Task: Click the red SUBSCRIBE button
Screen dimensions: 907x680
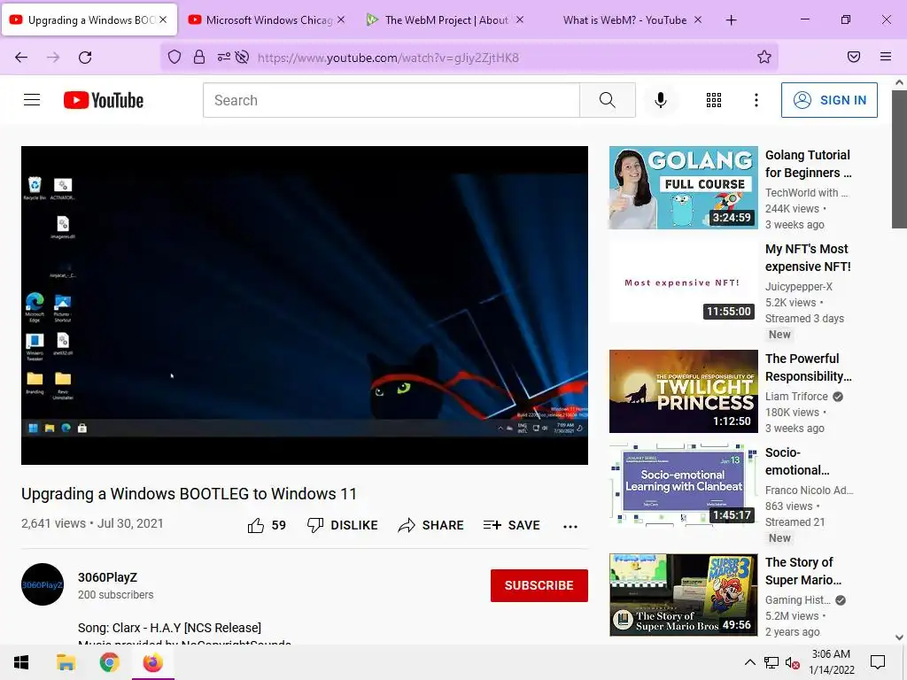Action: pyautogui.click(x=539, y=585)
